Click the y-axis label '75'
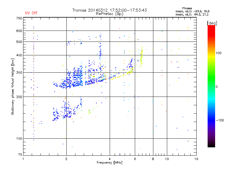The width and height of the screenshot is (231, 173). click(x=20, y=155)
